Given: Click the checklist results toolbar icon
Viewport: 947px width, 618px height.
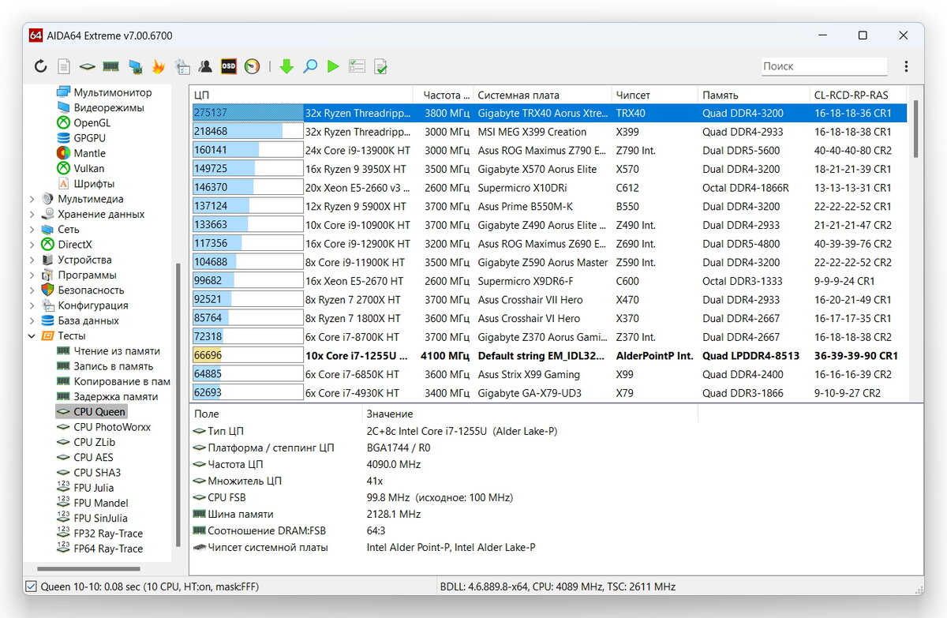Looking at the screenshot, I should (357, 67).
